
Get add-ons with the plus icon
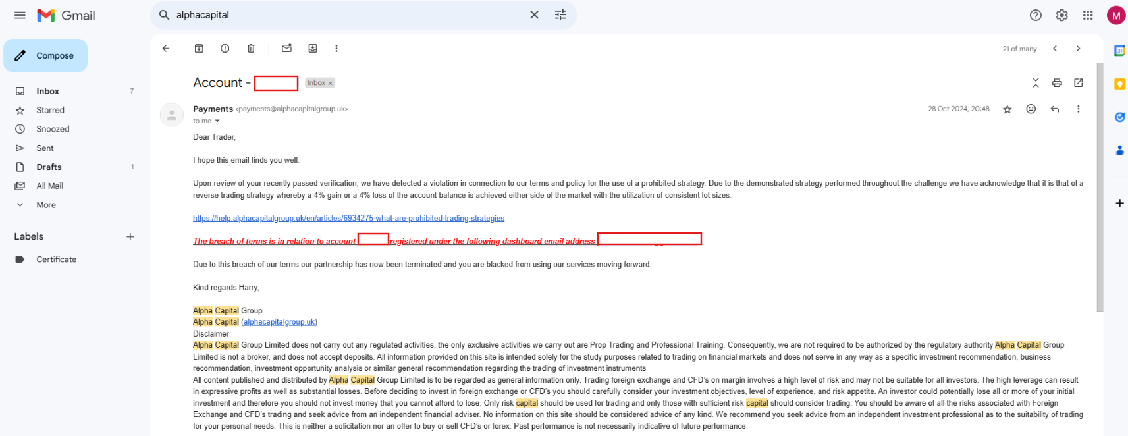(1119, 203)
